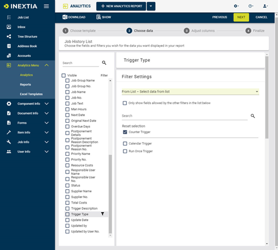
Task: Click the Cancel button
Action: 261,17
